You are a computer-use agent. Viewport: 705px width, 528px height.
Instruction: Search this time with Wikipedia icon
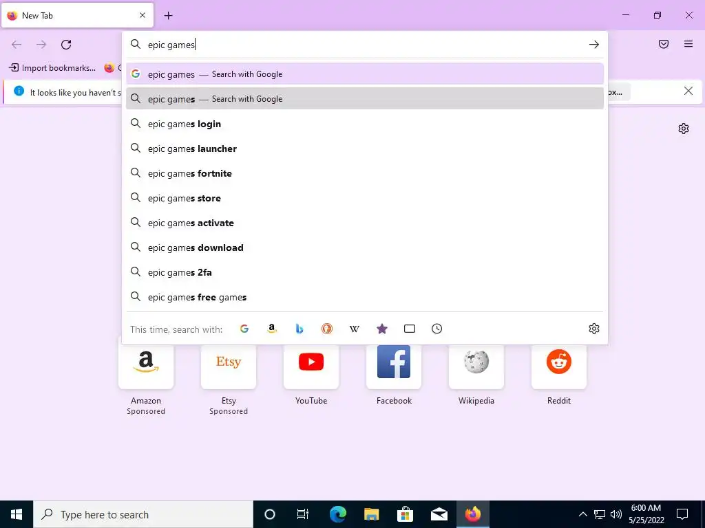[x=355, y=329]
